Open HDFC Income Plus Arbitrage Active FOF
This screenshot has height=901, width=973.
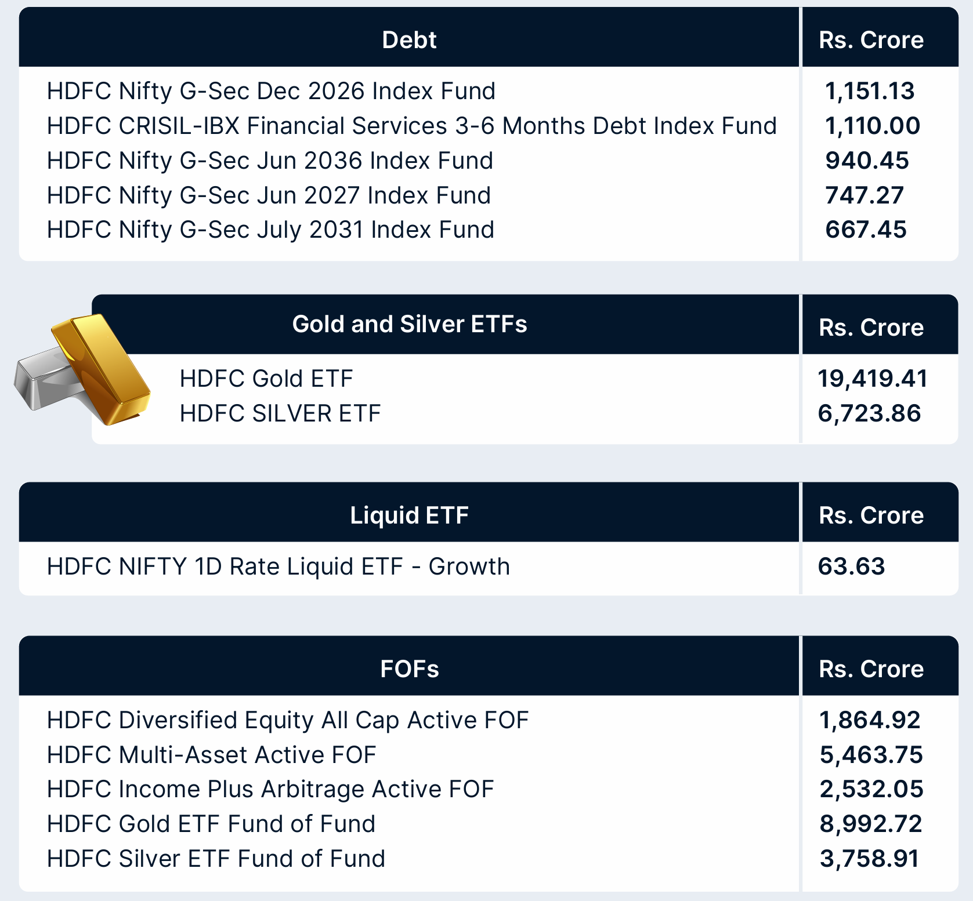click(x=270, y=789)
